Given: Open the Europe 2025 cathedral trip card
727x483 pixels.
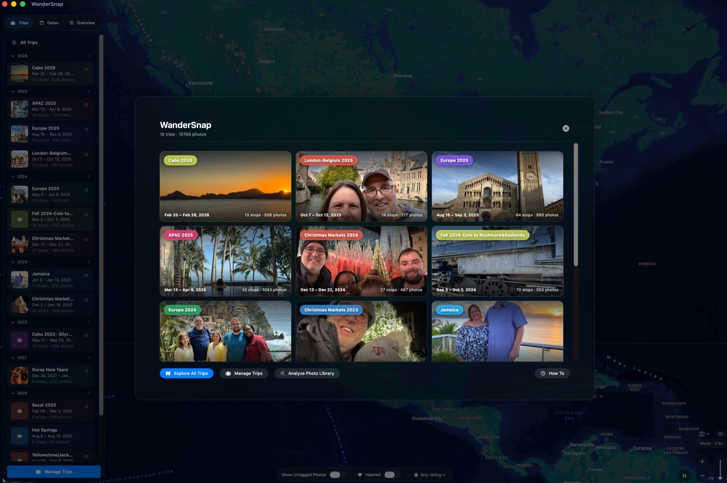Looking at the screenshot, I should pyautogui.click(x=498, y=186).
